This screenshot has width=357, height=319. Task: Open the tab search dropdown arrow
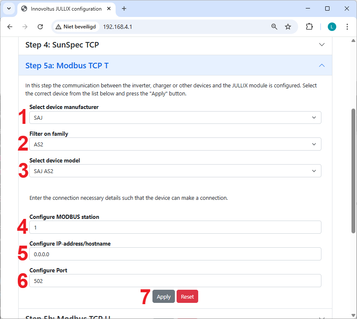pyautogui.click(x=8, y=8)
